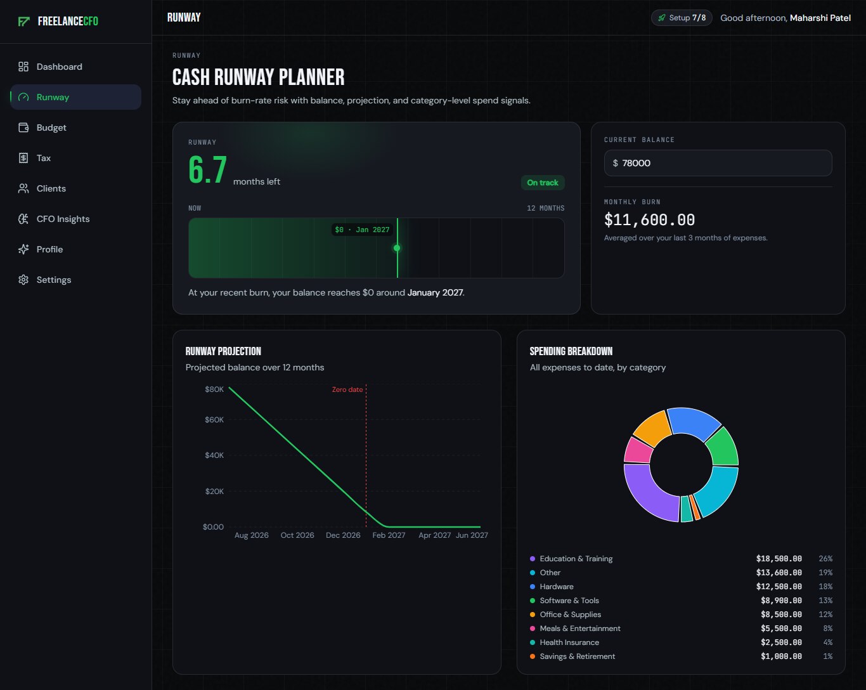Click the Runway Projection panel title
The width and height of the screenshot is (866, 690).
[x=223, y=351]
